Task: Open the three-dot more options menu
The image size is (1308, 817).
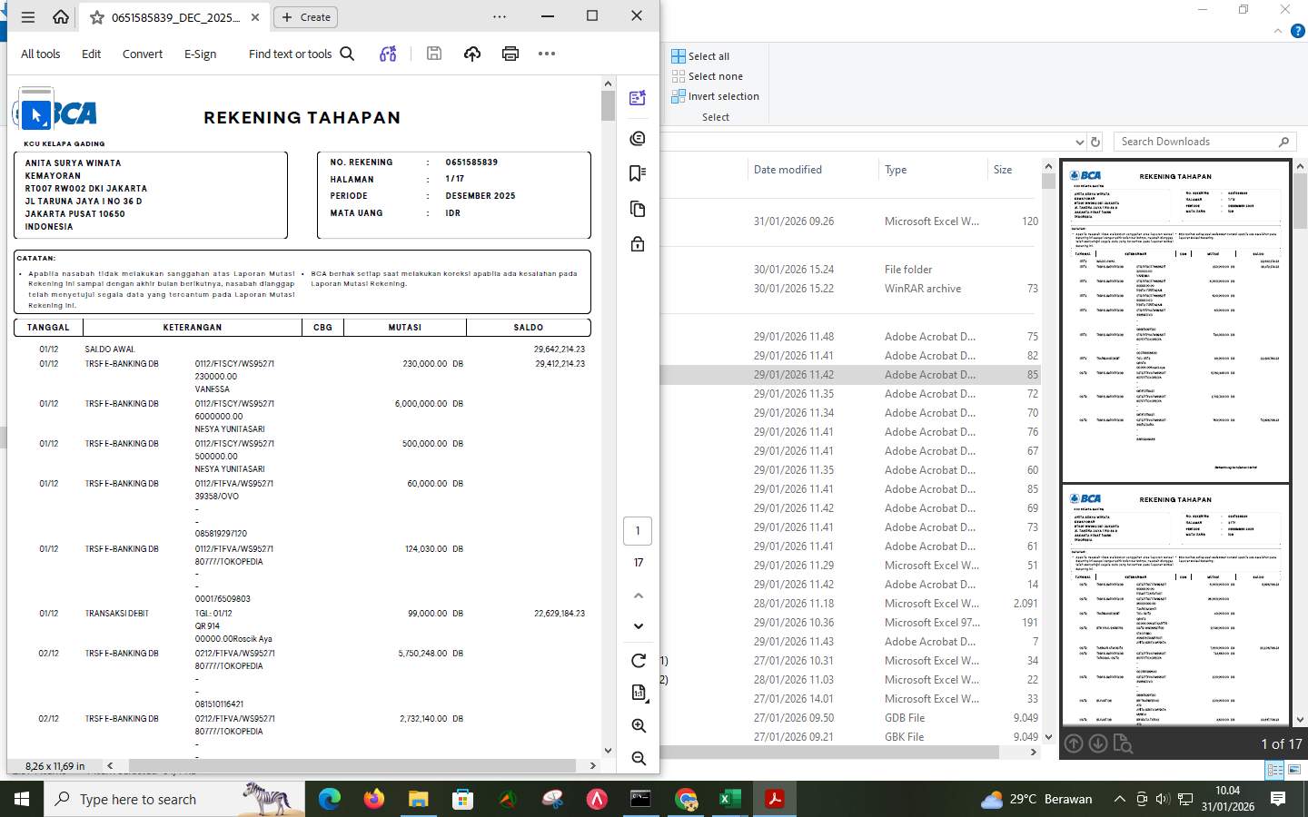Action: [x=546, y=54]
